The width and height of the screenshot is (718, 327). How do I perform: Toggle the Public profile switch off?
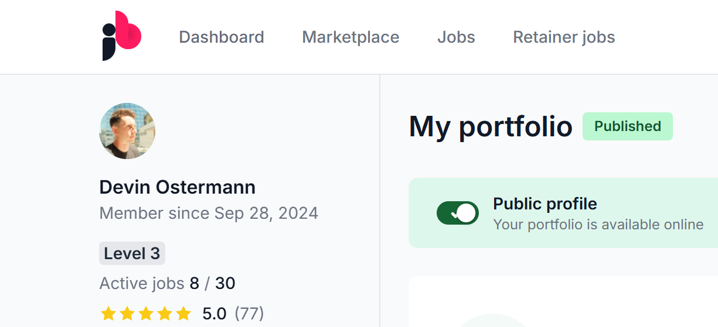coord(458,213)
